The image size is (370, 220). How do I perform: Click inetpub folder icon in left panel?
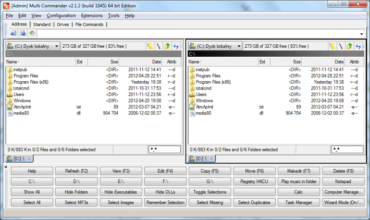point(10,70)
